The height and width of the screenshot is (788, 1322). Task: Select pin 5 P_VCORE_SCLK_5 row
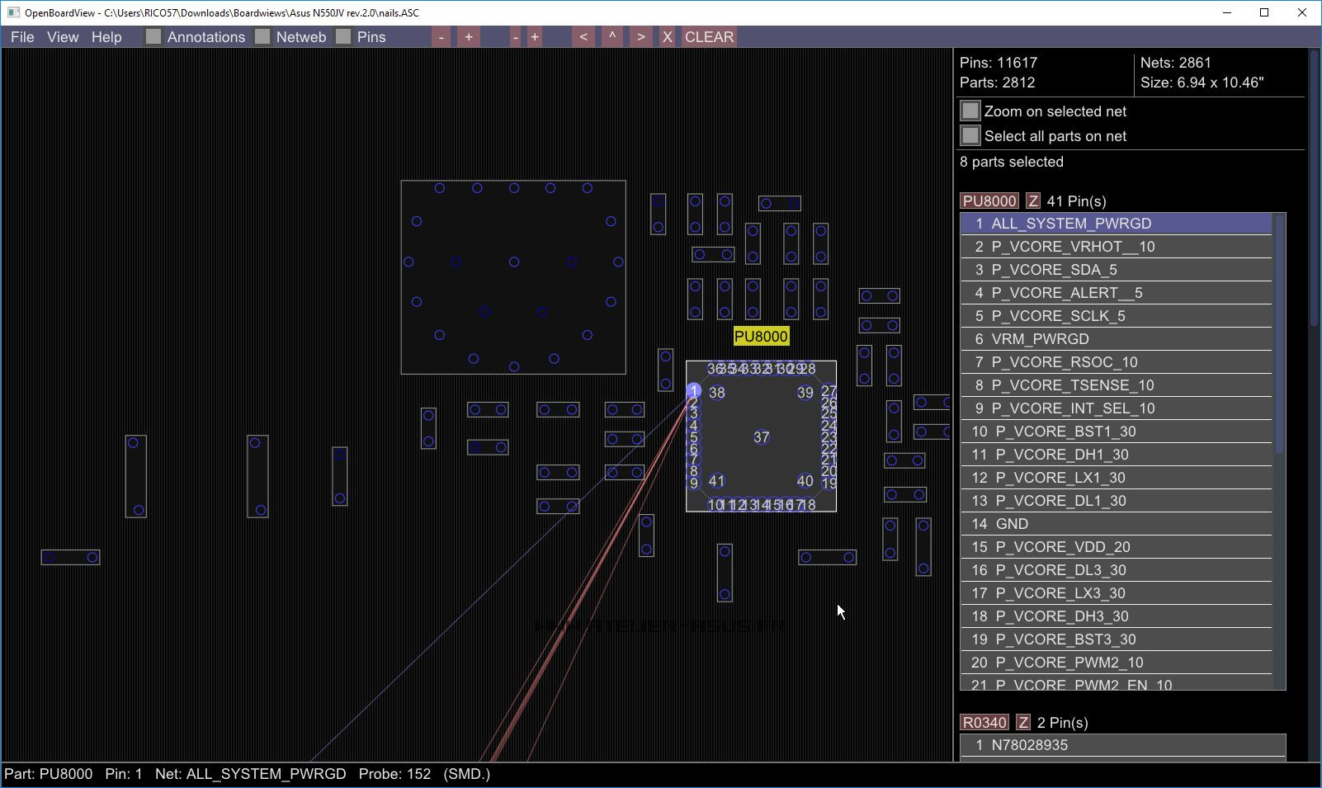point(1117,316)
